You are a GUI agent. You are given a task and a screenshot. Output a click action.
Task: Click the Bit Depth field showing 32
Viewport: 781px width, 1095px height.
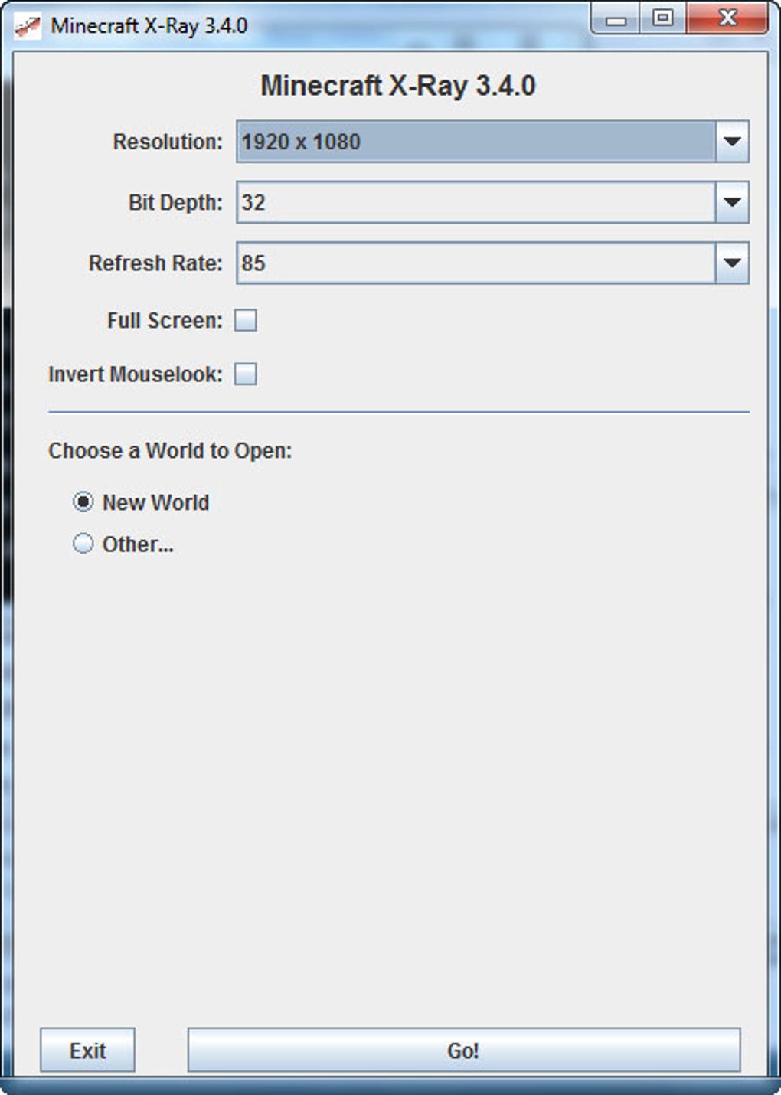coord(492,202)
